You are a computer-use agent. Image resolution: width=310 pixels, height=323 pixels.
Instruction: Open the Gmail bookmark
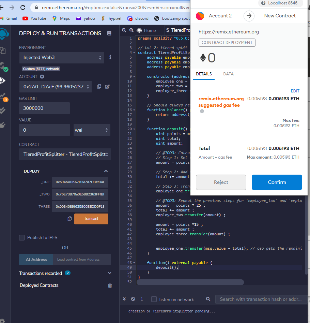tap(9, 18)
